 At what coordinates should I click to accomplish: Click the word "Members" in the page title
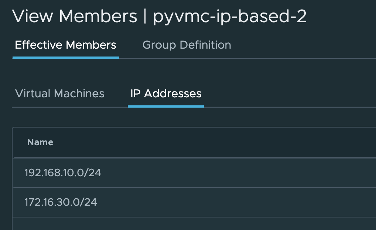tap(98, 17)
